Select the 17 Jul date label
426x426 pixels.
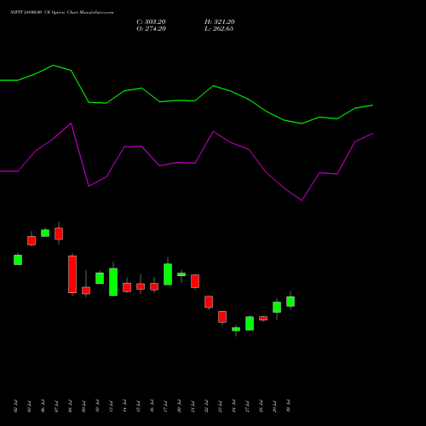tap(165, 406)
